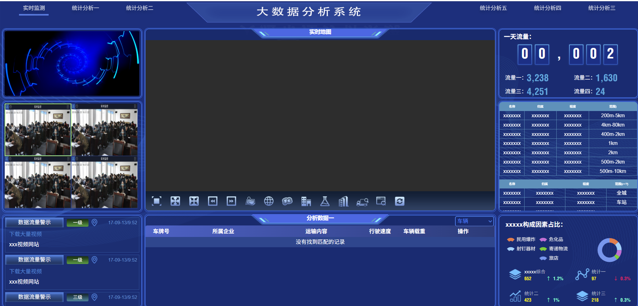Click the truck search icon
638x306 pixels.
point(362,202)
